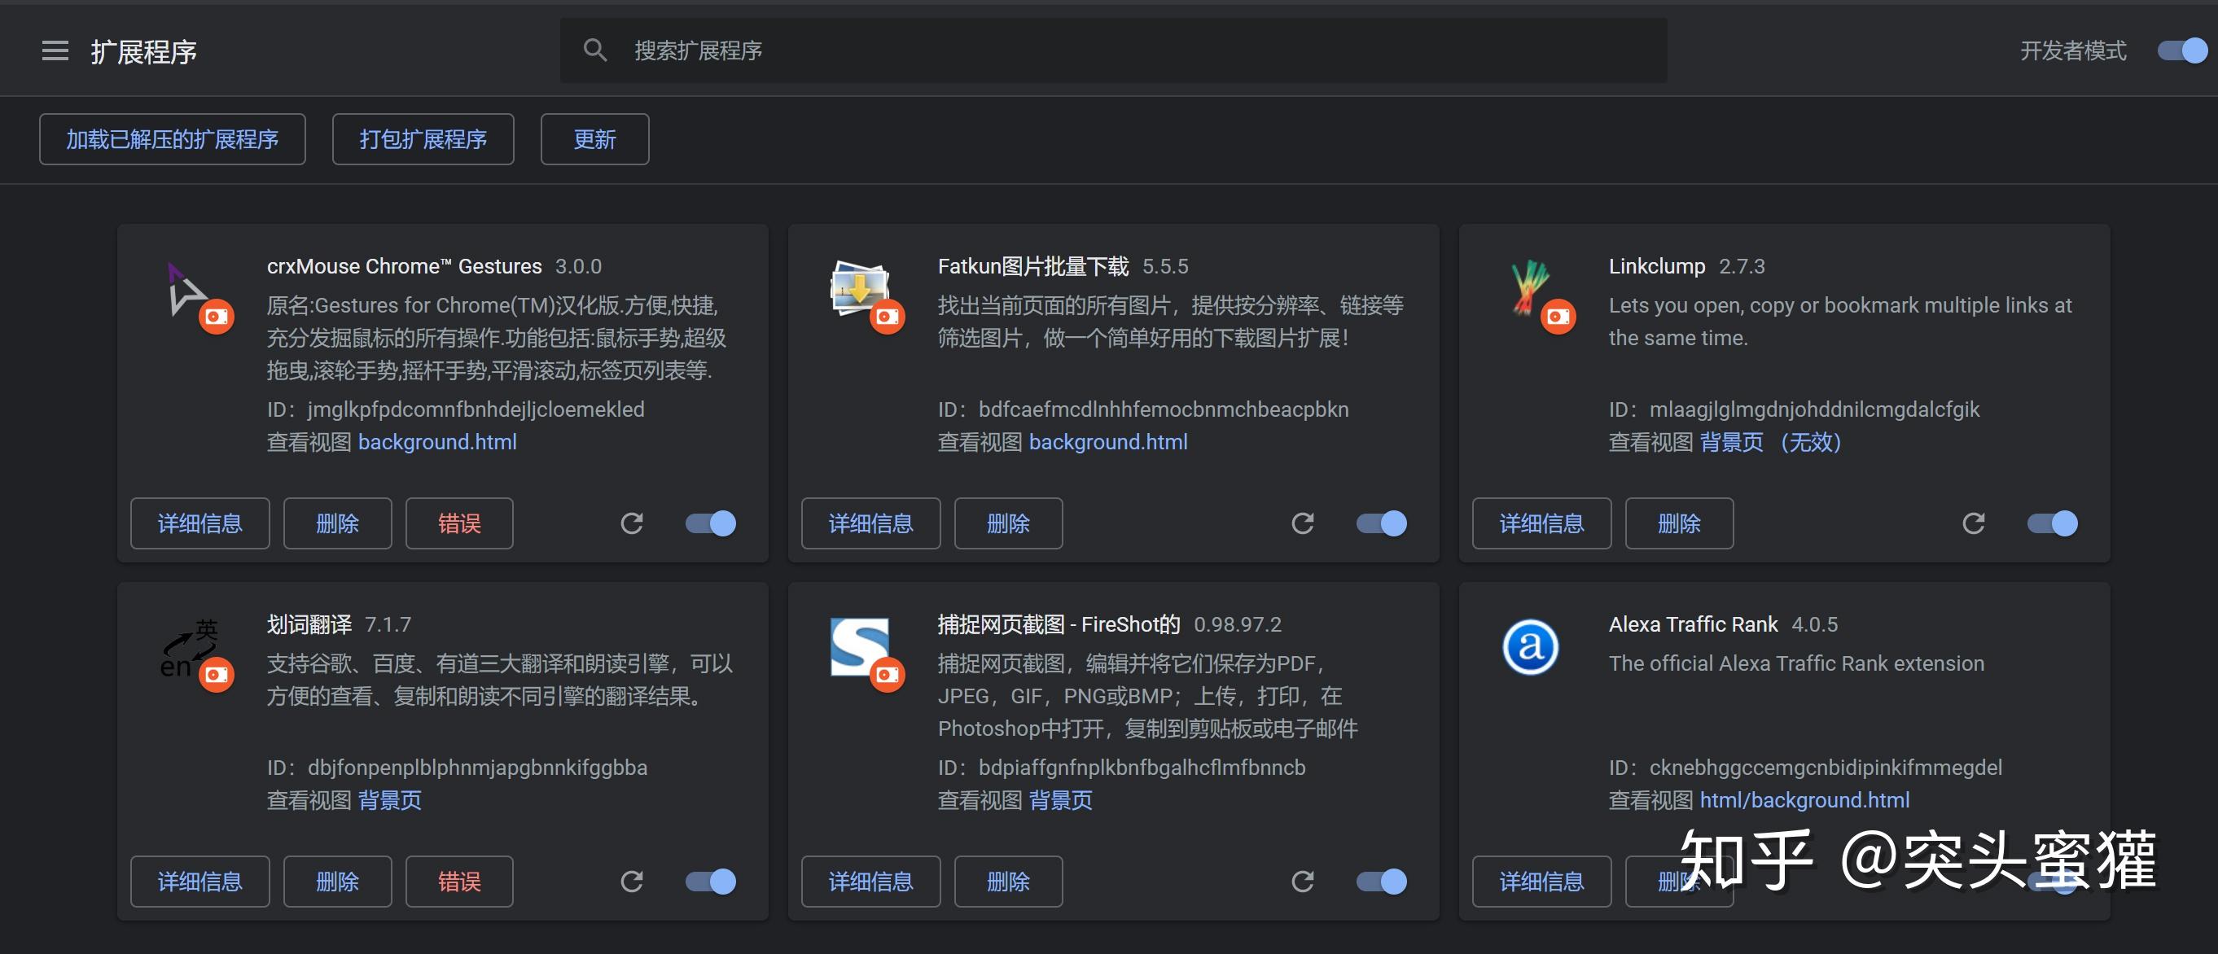The height and width of the screenshot is (954, 2218).
Task: Open the hamburger main menu
Action: 55,50
